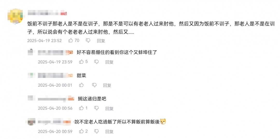Like the 搁这递归是吧 reply

coord(81,108)
